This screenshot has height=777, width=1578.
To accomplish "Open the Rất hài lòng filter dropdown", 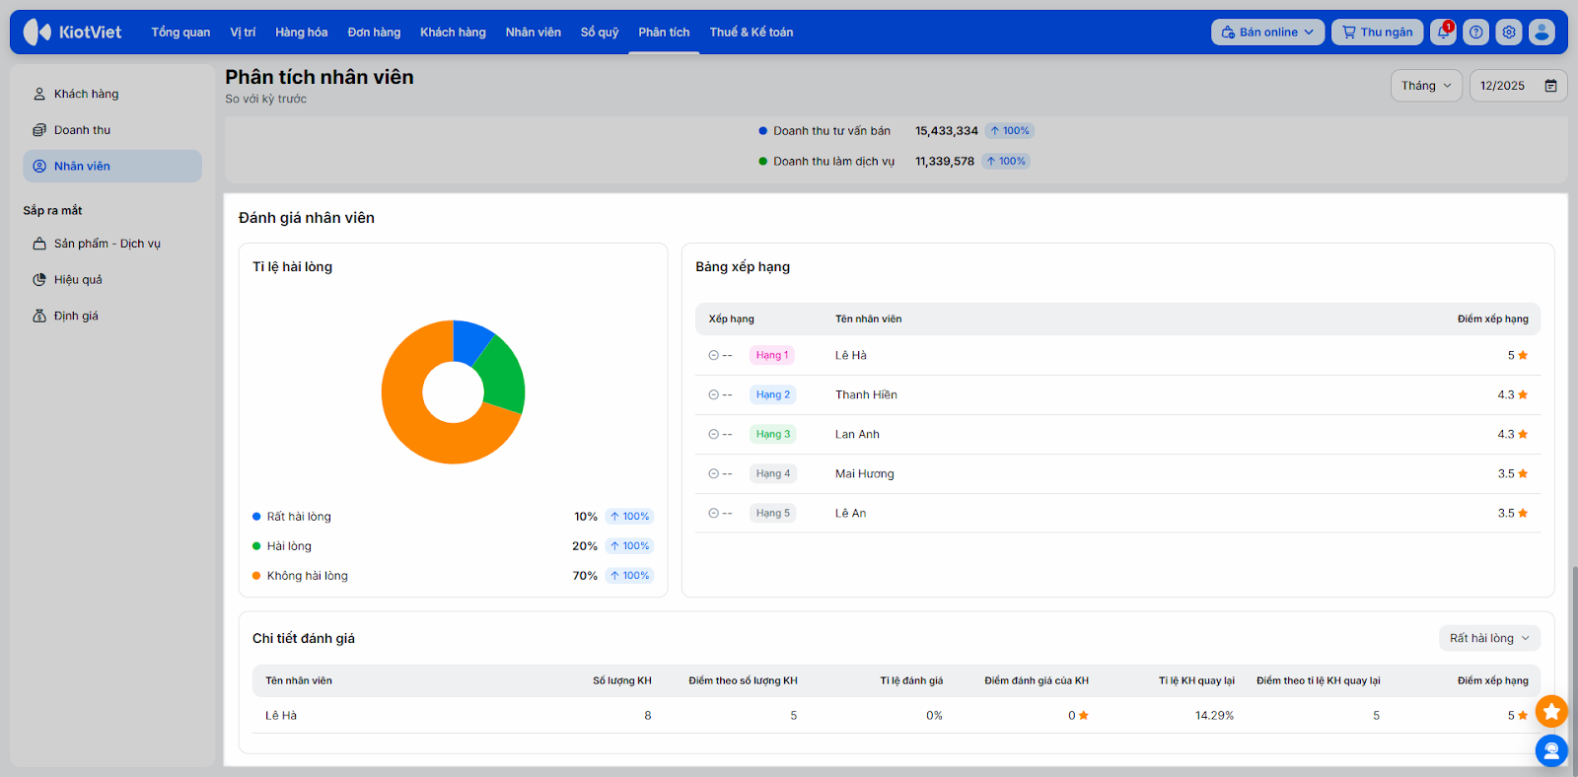I will coord(1488,638).
